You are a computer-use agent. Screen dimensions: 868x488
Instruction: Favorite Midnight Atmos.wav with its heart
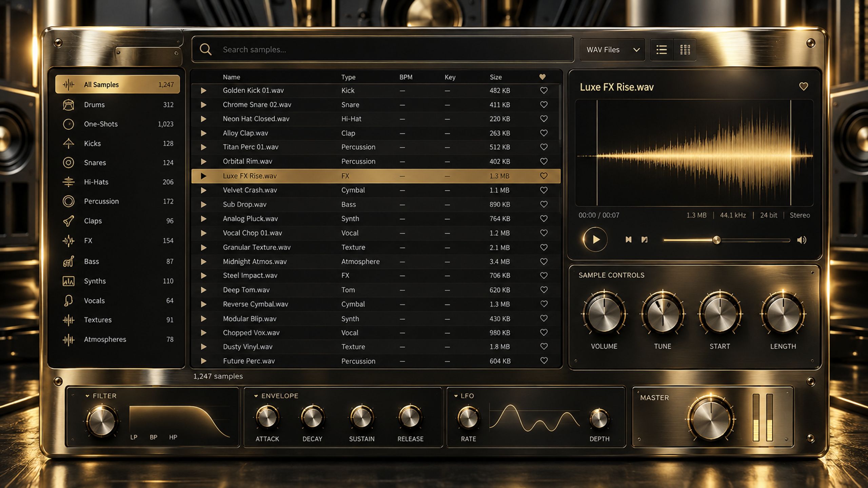pyautogui.click(x=544, y=261)
